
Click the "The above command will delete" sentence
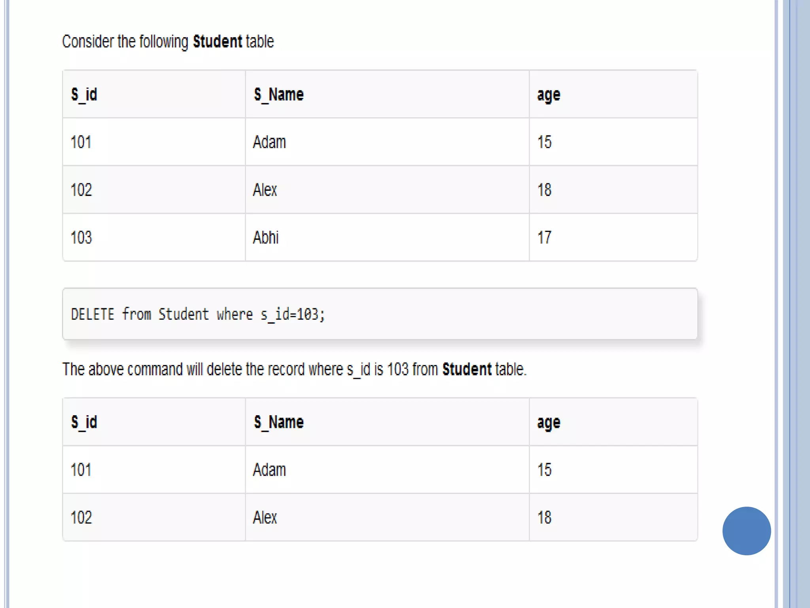(294, 369)
